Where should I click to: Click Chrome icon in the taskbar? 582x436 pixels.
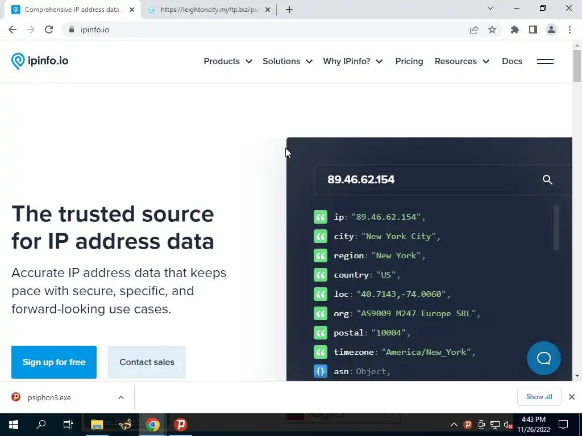click(x=152, y=425)
